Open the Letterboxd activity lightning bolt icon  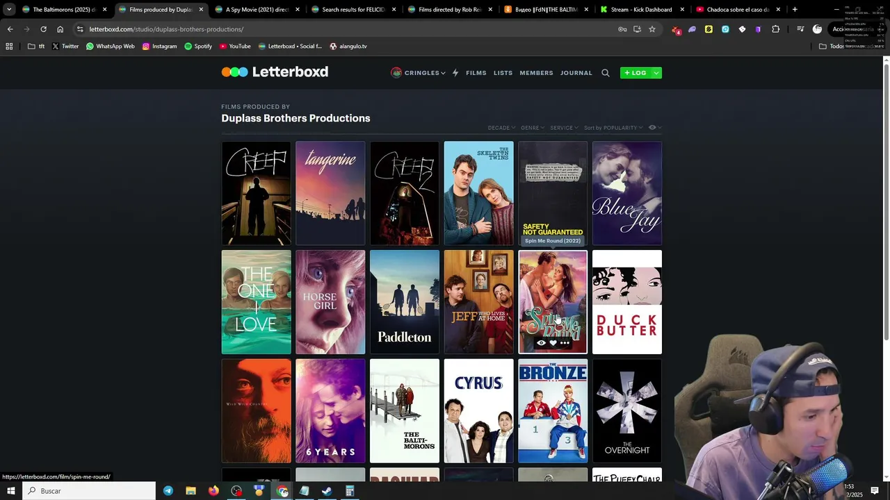455,73
